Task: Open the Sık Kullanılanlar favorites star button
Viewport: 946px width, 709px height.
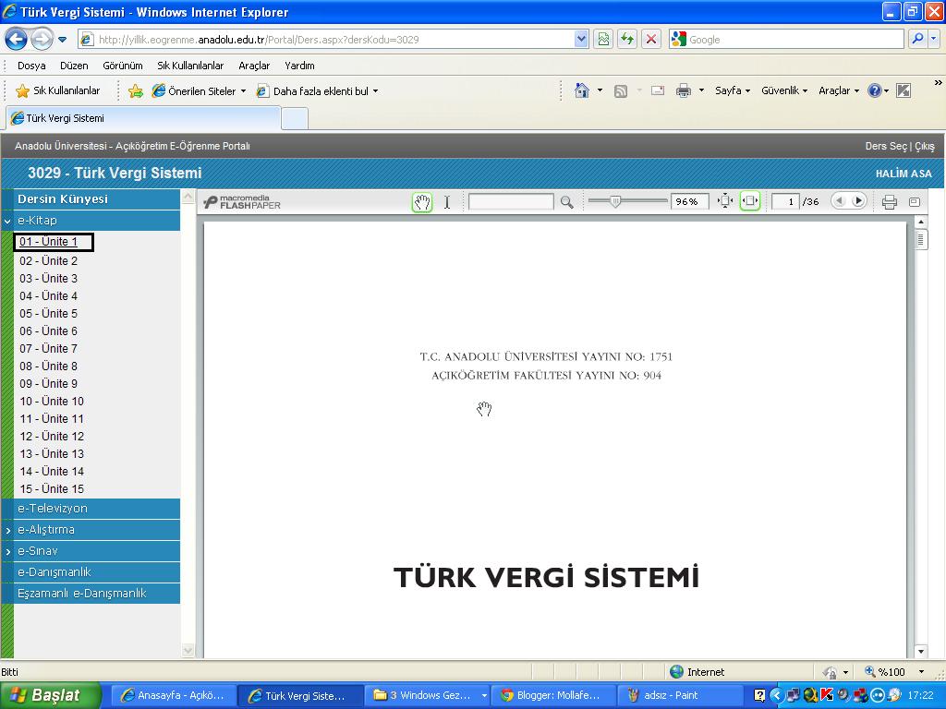Action: point(57,91)
